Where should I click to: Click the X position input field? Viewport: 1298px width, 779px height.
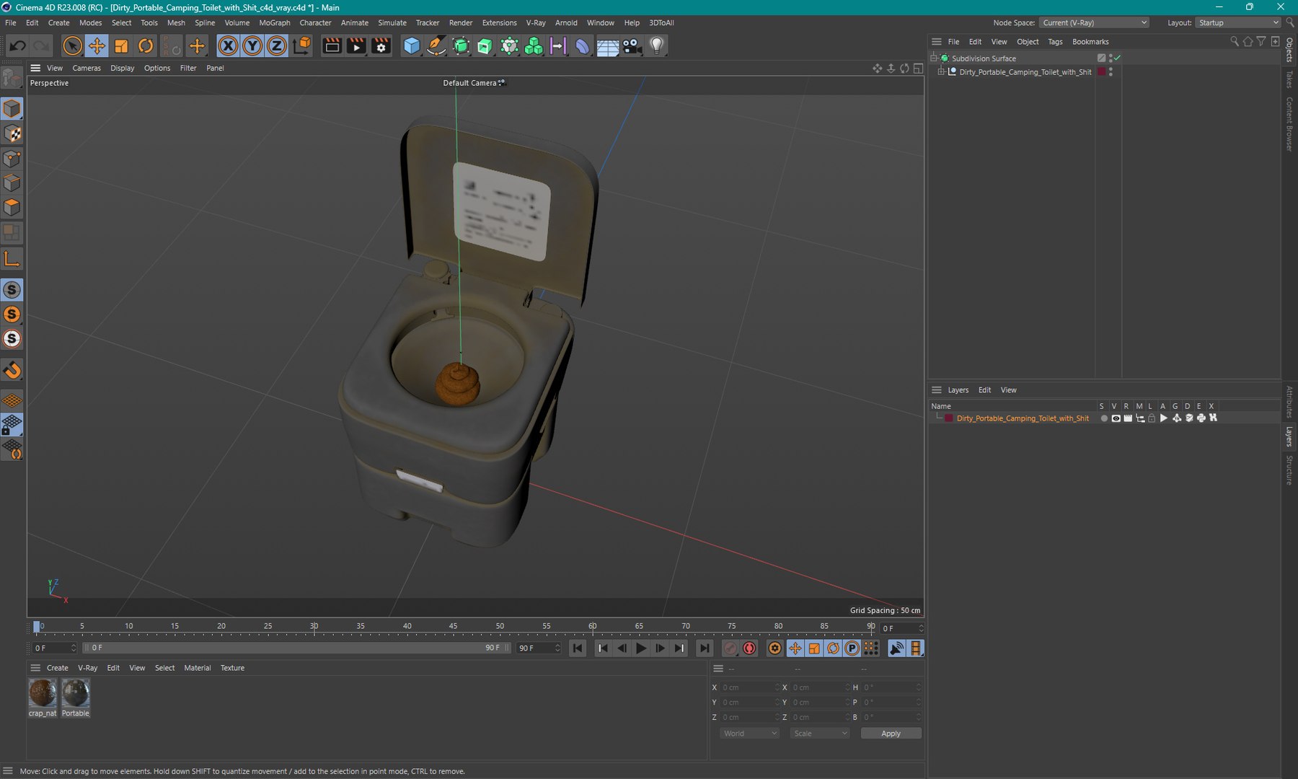pos(751,687)
